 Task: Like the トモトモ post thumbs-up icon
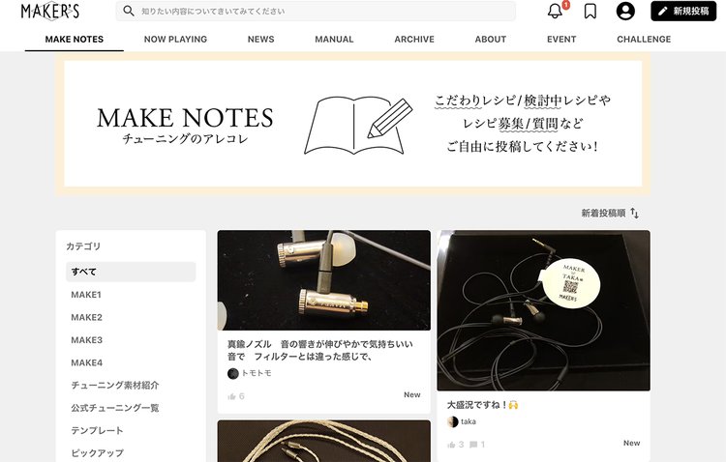(x=232, y=396)
